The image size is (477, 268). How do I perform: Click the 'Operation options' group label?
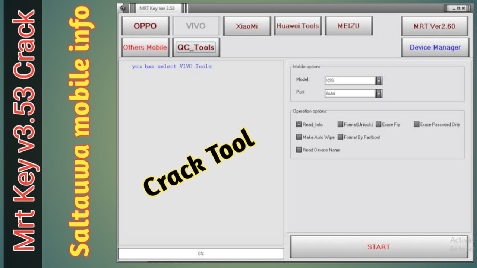(x=309, y=111)
